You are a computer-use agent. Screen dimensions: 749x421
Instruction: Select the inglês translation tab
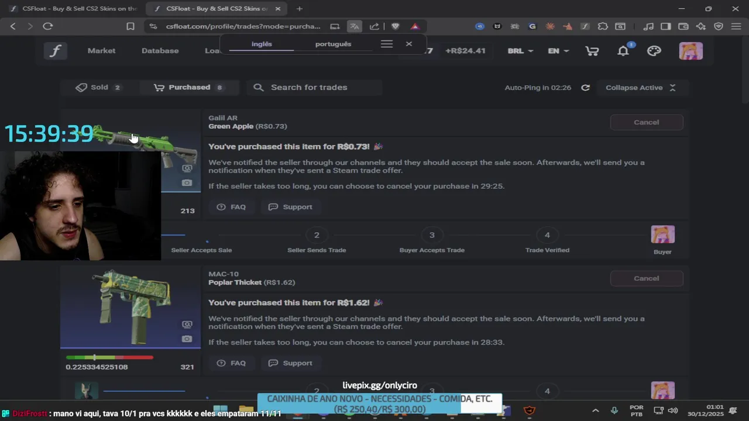coord(262,44)
